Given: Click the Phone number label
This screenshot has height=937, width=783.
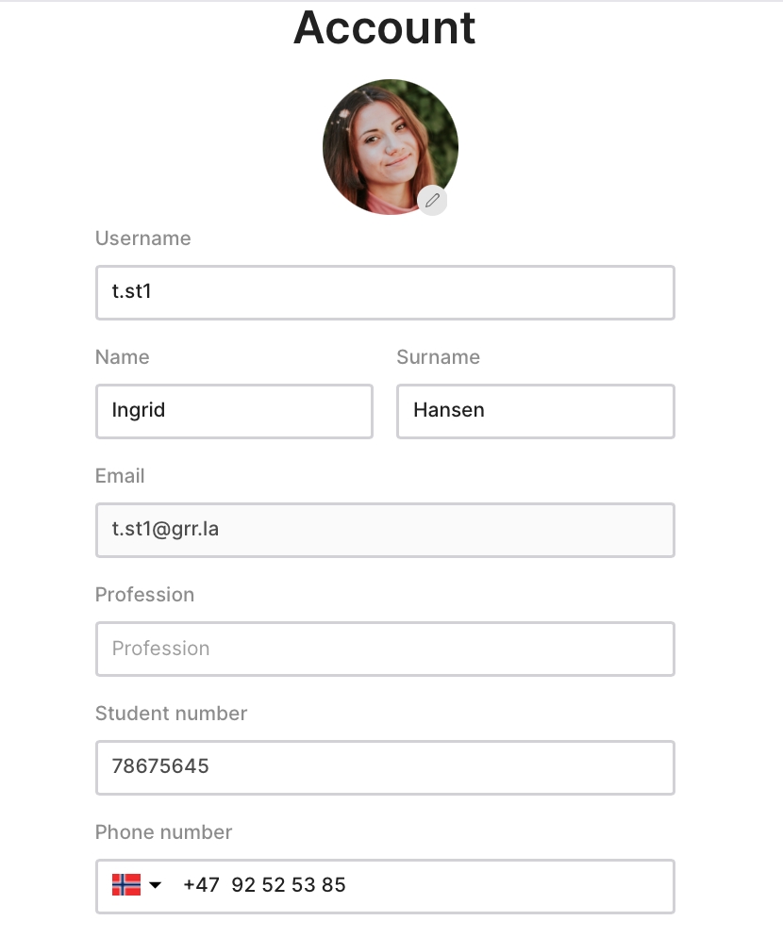Looking at the screenshot, I should point(163,831).
